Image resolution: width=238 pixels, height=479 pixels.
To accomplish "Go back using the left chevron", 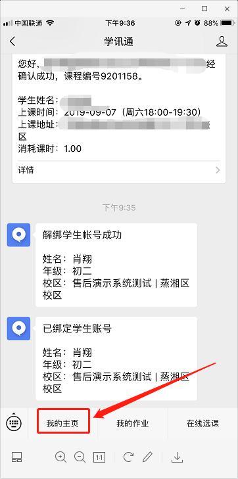I will tap(12, 41).
